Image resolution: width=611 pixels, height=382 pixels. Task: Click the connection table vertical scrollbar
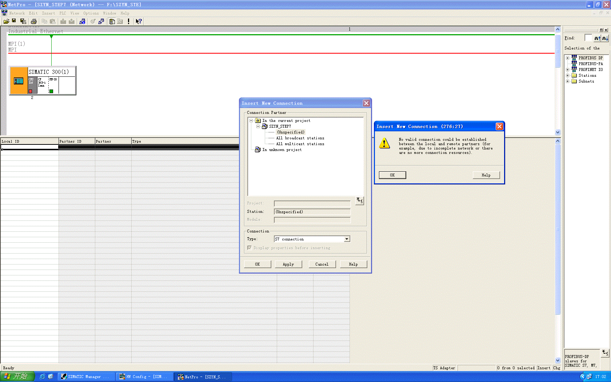[558, 250]
